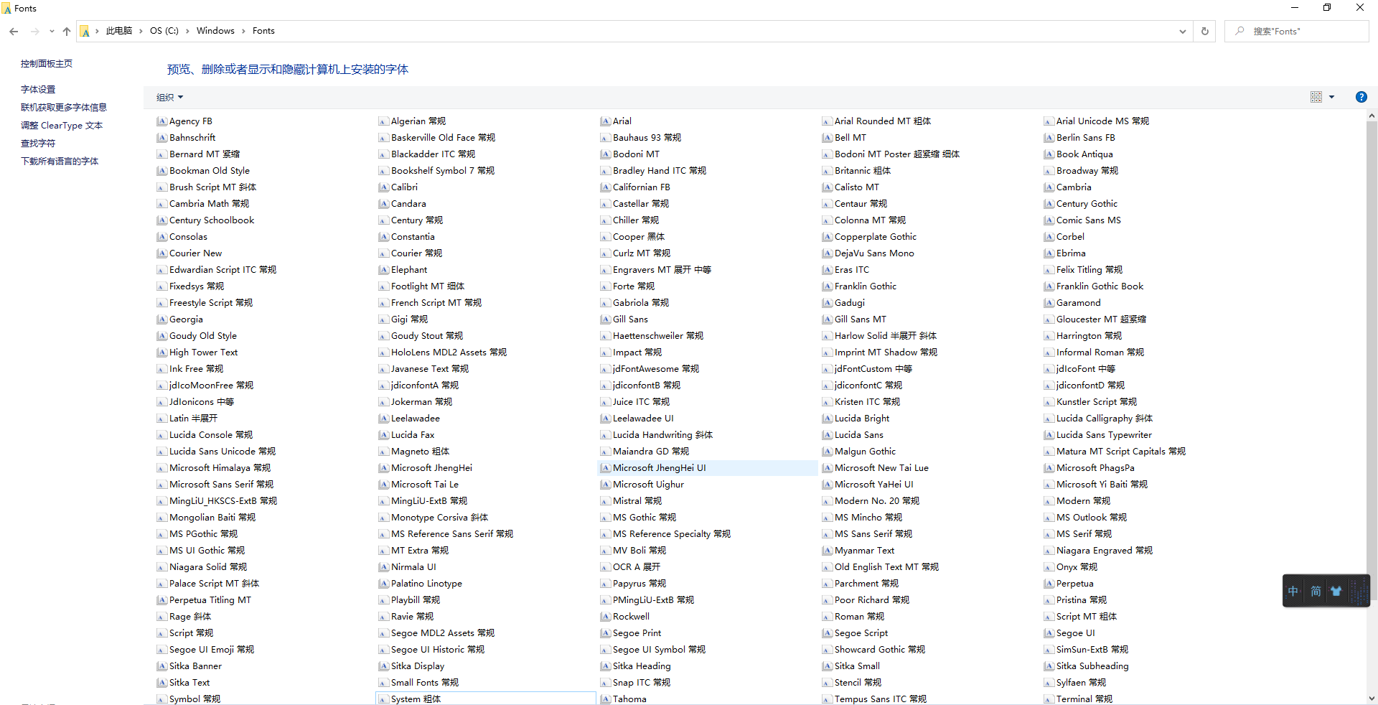This screenshot has height=705, width=1378.
Task: Click vertical scrollbar up arrow
Action: (x=1372, y=116)
